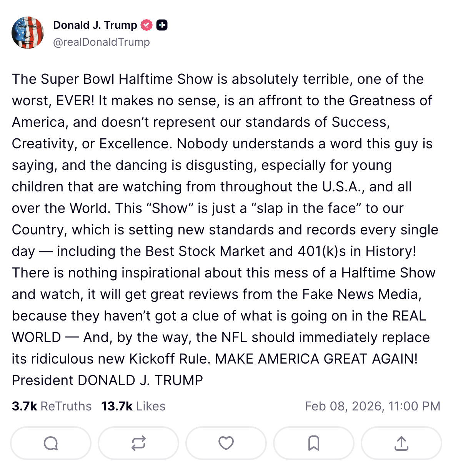Open the post permalink via its timestamp
Screen dimensions: 453x475
pyautogui.click(x=372, y=406)
